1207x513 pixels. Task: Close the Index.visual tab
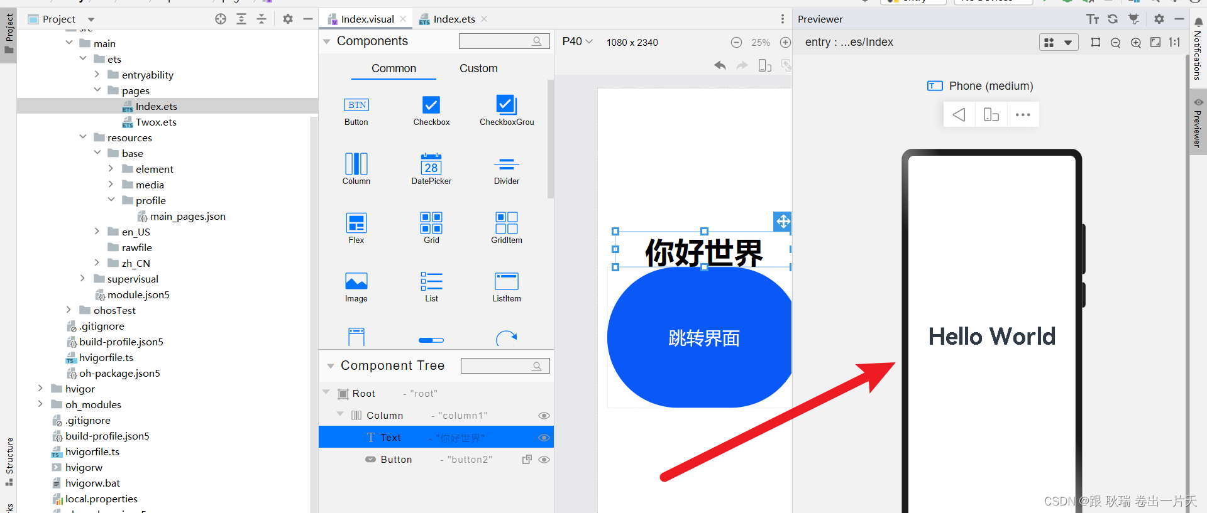(x=404, y=19)
